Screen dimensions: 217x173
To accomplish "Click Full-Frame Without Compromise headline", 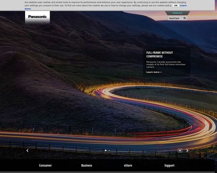I will tap(160, 54).
